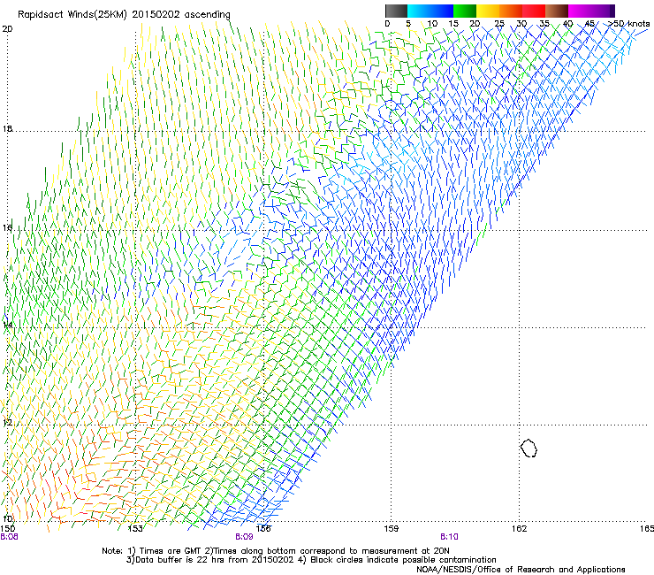Click the latitude '18' axis label

(7, 128)
